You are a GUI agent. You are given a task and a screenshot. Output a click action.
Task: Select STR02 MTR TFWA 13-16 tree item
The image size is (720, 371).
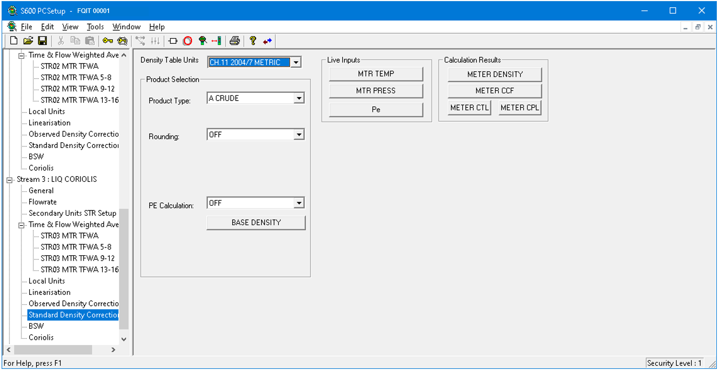coord(79,100)
